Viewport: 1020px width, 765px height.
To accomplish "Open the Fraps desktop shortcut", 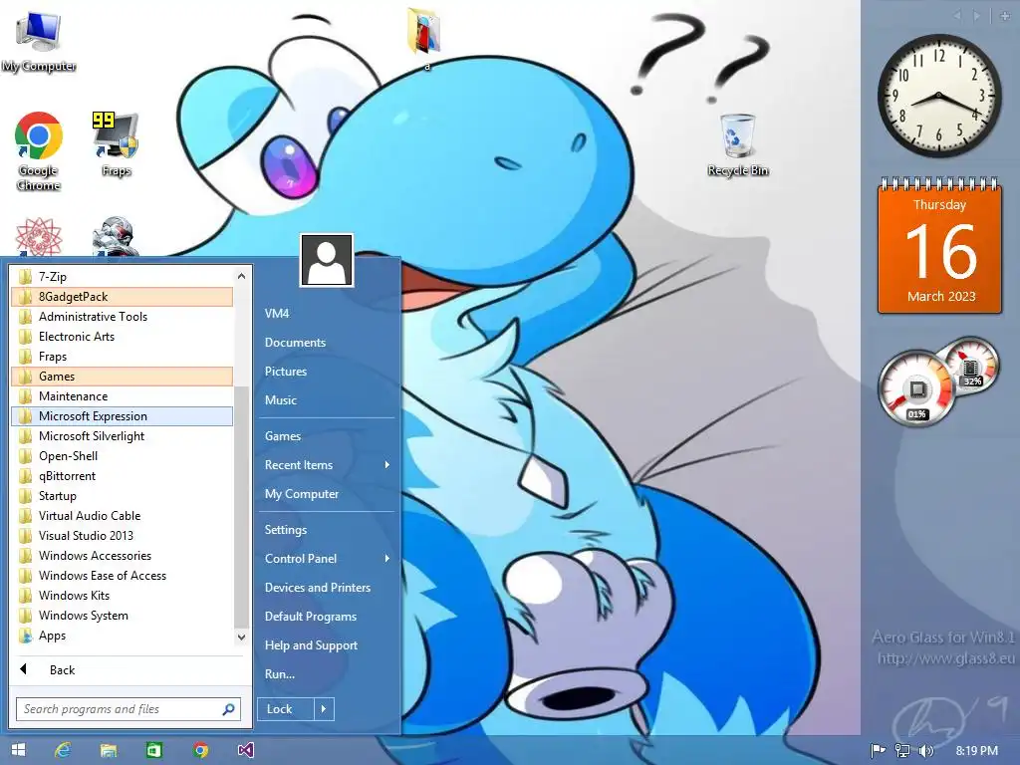I will (117, 144).
